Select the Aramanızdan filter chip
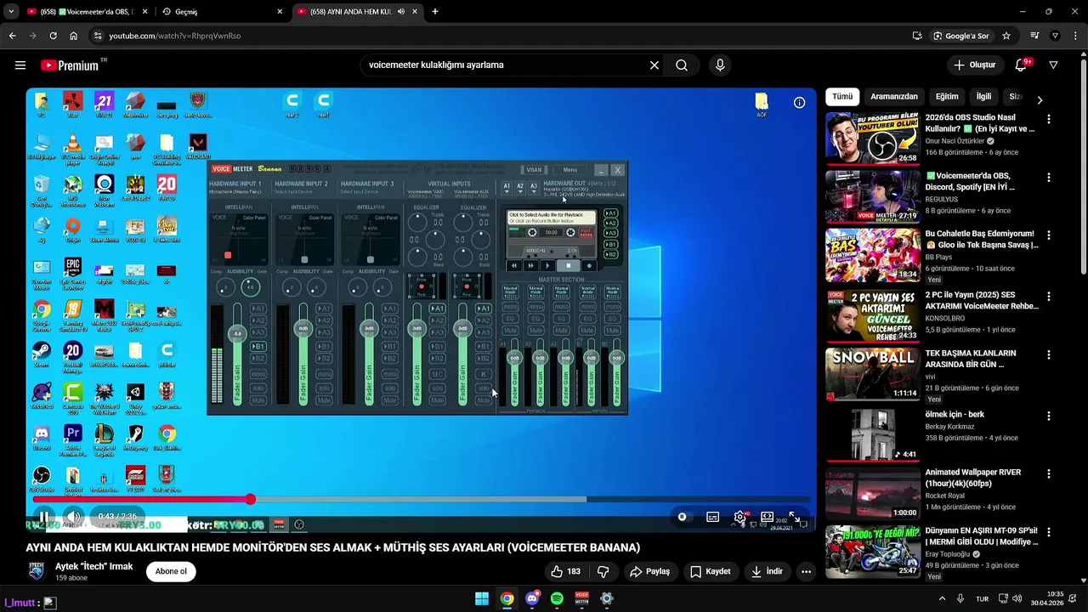Screen dimensions: 1088x612 894,97
